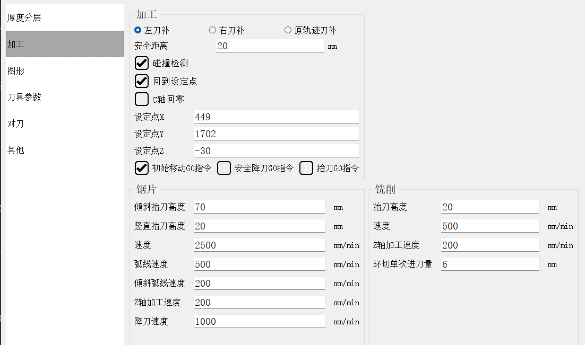Click the 安全距离 input field
The width and height of the screenshot is (585, 345).
click(270, 46)
